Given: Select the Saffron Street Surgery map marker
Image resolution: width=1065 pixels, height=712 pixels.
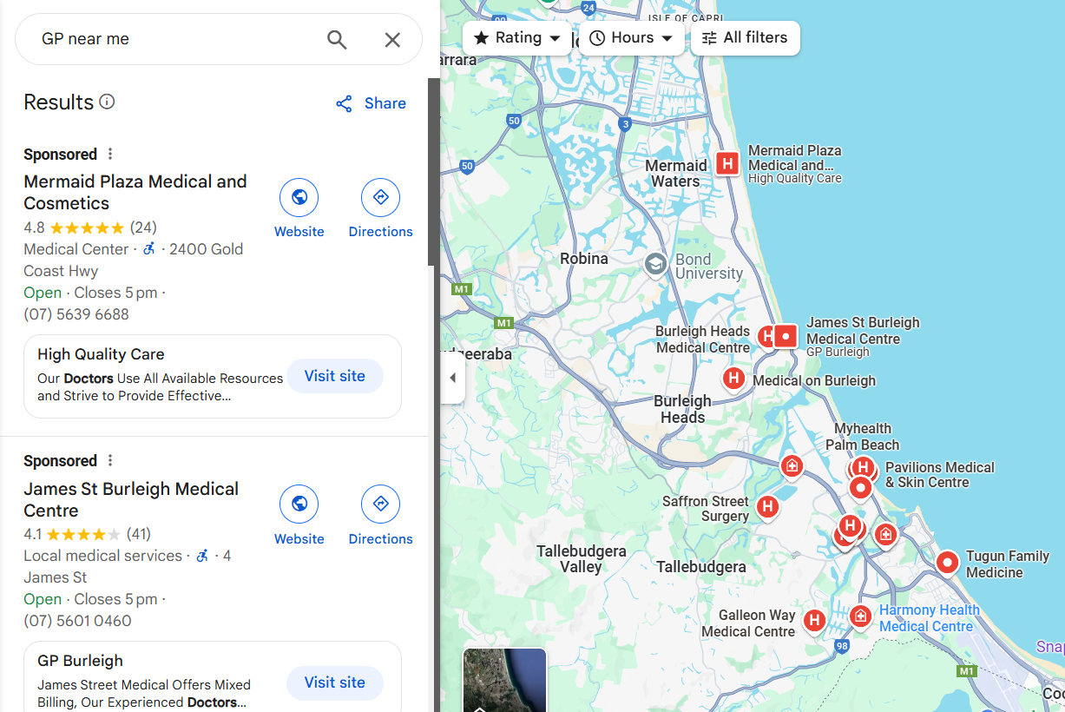Looking at the screenshot, I should [x=766, y=506].
